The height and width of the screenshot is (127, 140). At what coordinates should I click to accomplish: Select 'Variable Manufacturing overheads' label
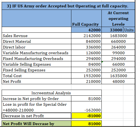pyautogui.click(x=36, y=53)
